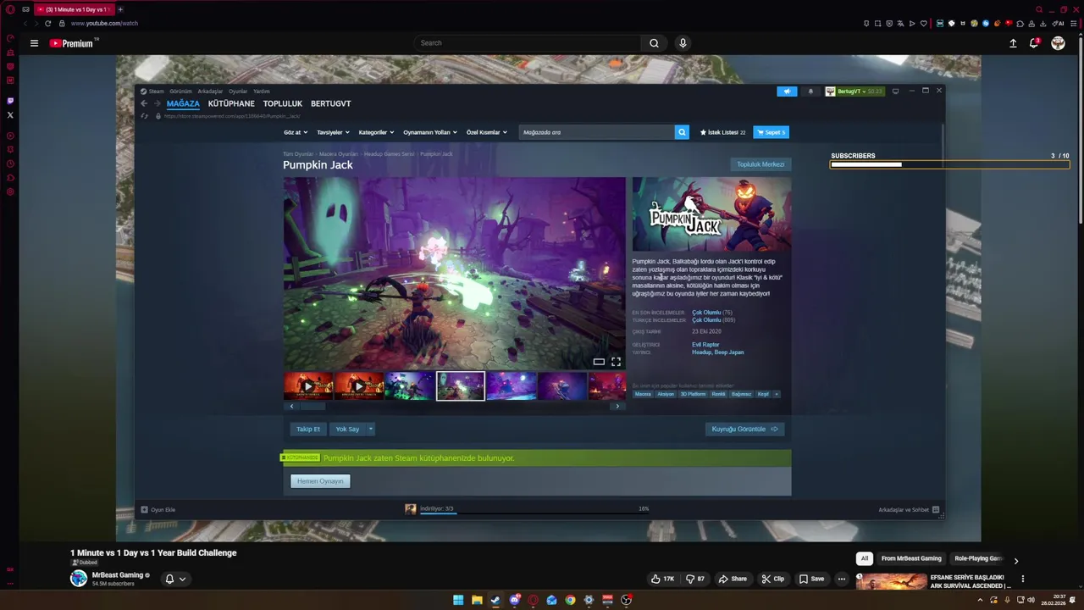Expand the Göz at store menu
Image resolution: width=1084 pixels, height=610 pixels.
click(x=296, y=132)
